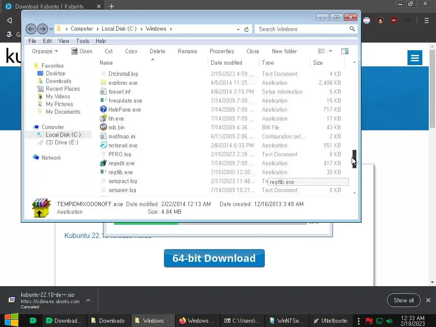Screen dimensions: 436x327
Task: Click Copy in the toolbar
Action: tap(131, 51)
